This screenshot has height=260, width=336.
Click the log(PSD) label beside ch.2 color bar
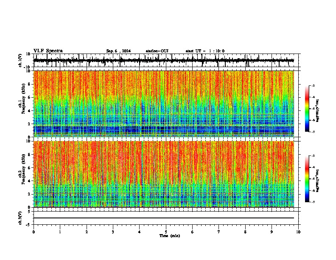(318, 181)
